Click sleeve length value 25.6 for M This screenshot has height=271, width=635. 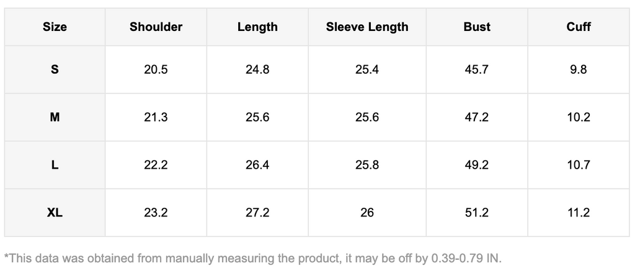point(367,117)
